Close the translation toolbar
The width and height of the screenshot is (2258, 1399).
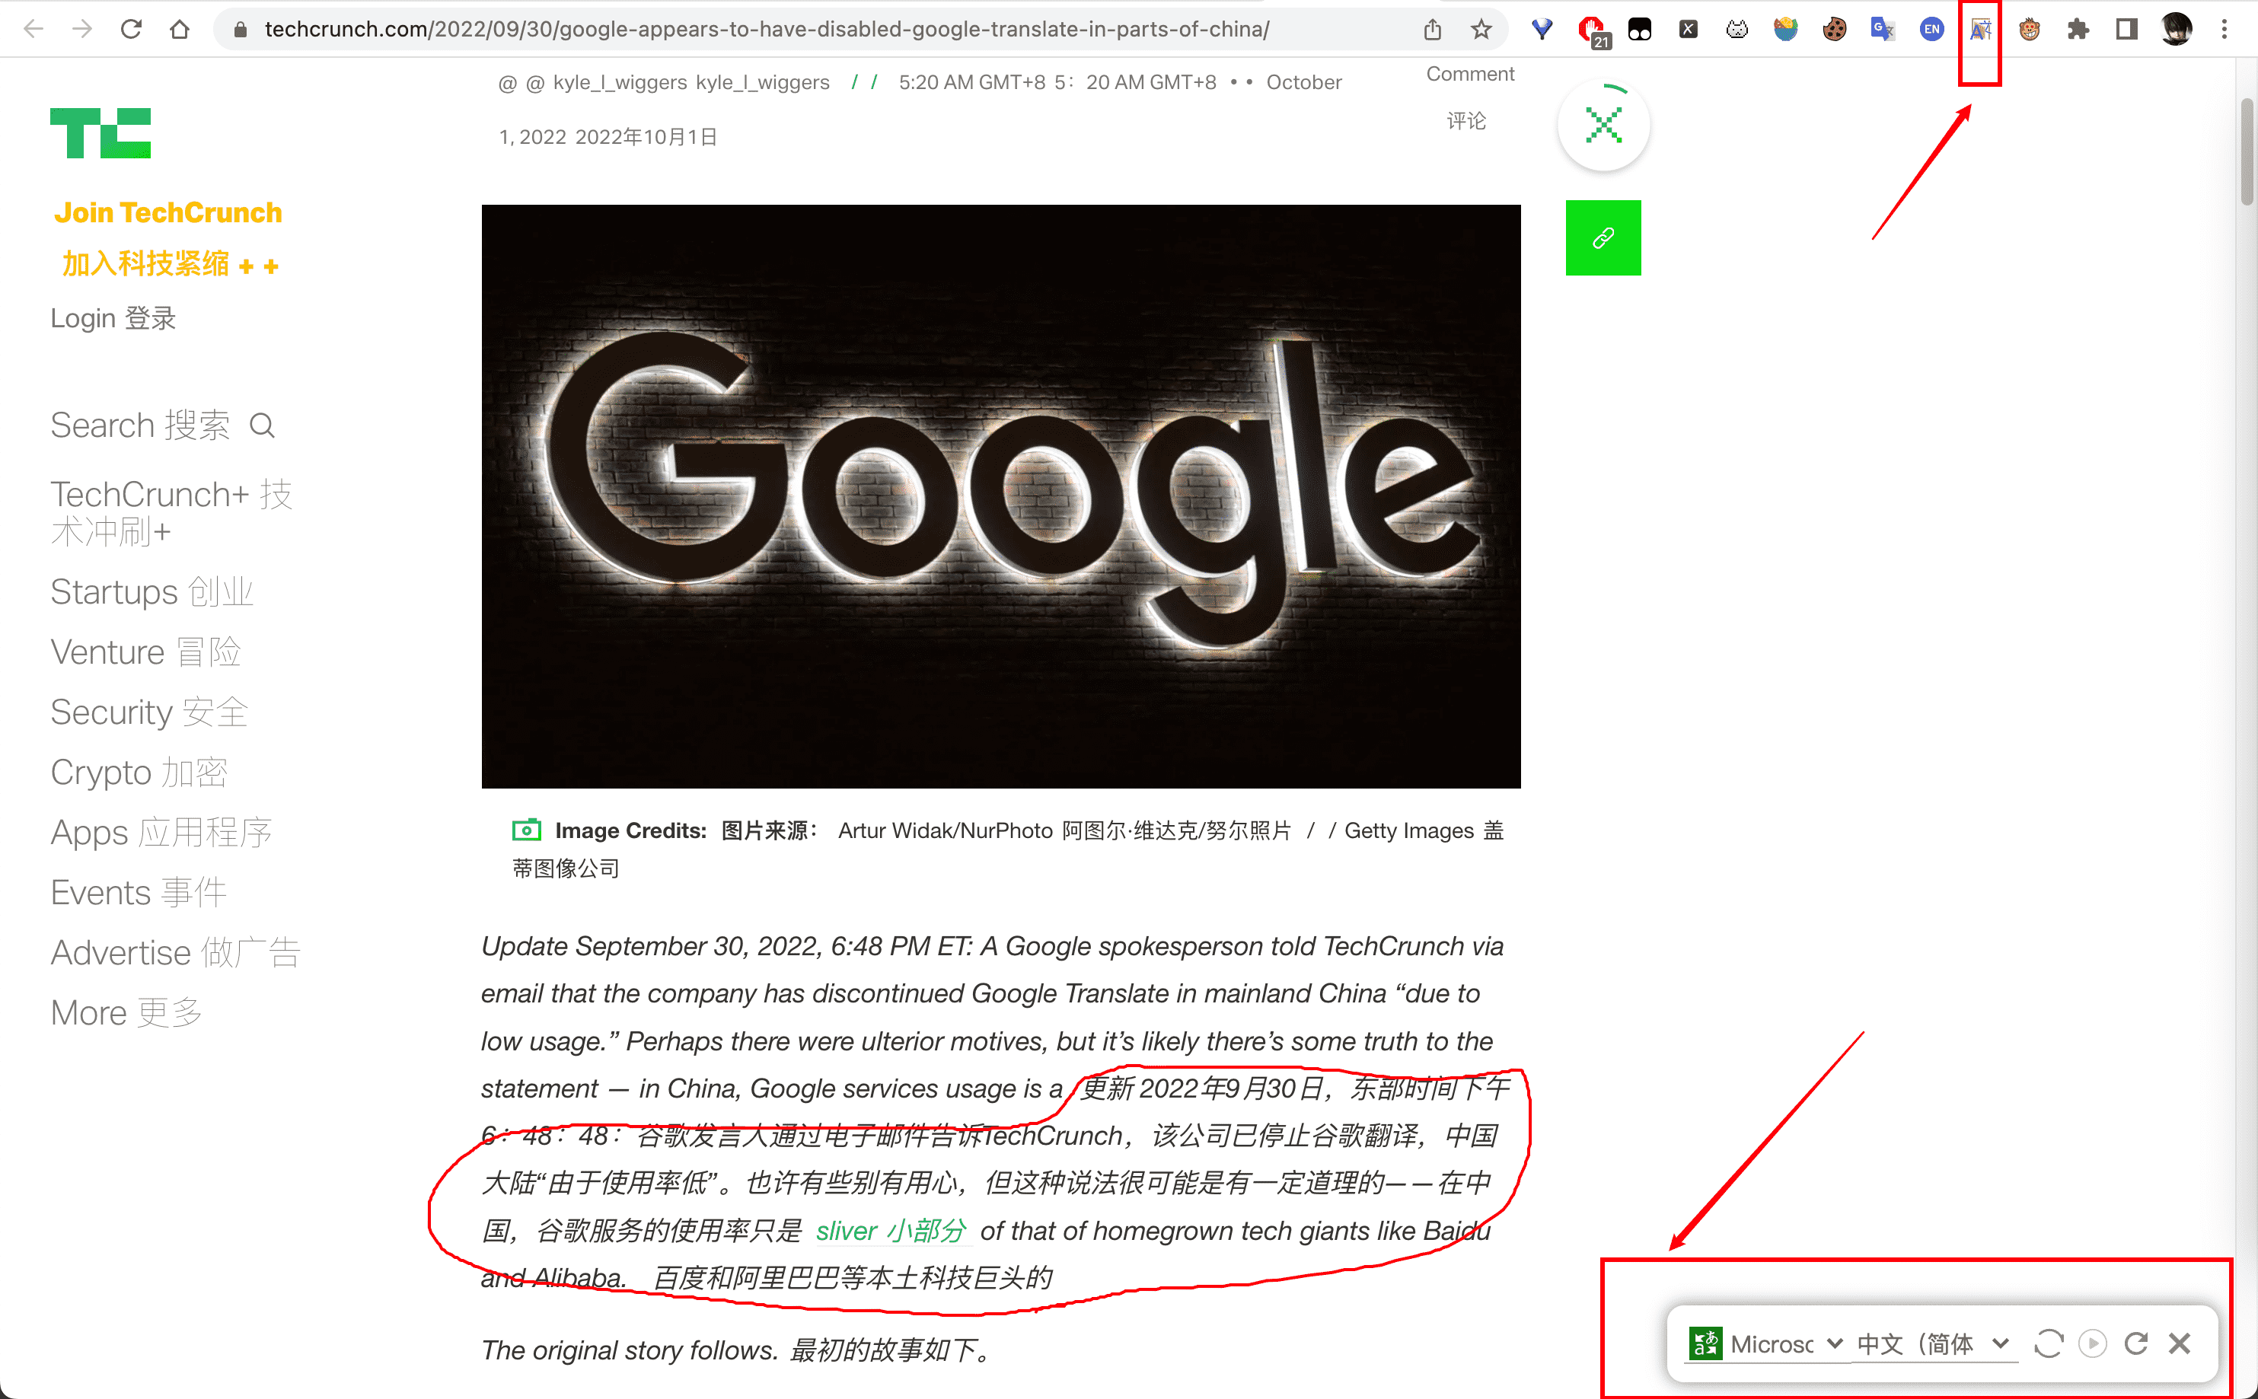[2180, 1343]
